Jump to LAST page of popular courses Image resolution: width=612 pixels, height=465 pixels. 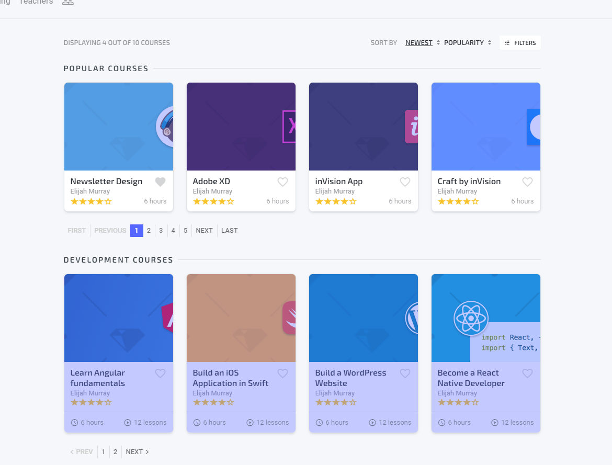(x=230, y=230)
